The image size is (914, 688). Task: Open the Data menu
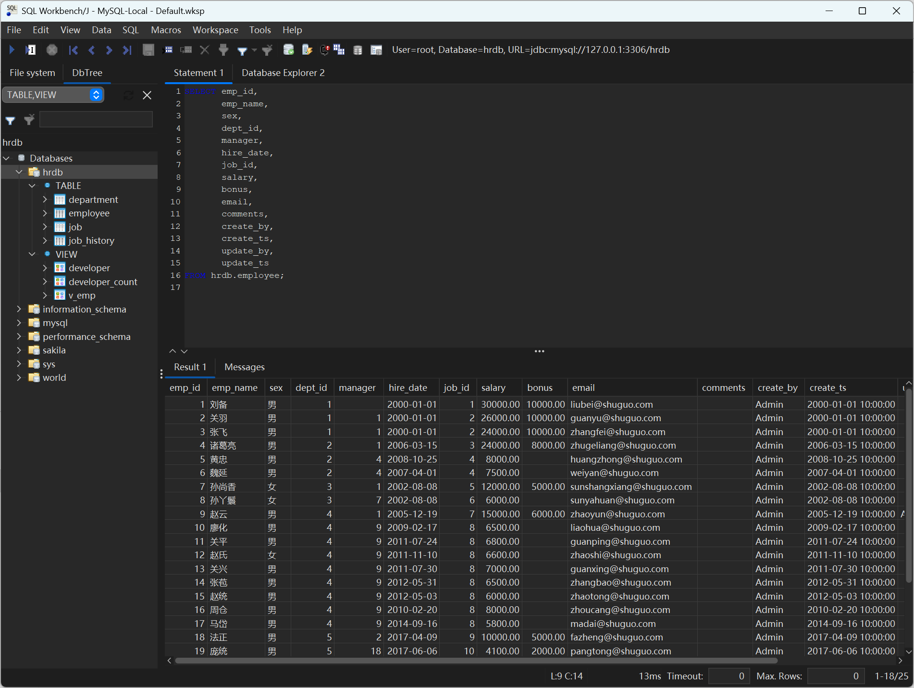(x=101, y=30)
